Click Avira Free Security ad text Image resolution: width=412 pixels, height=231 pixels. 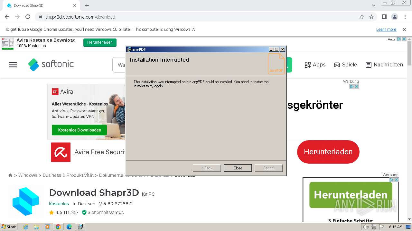pos(99,152)
